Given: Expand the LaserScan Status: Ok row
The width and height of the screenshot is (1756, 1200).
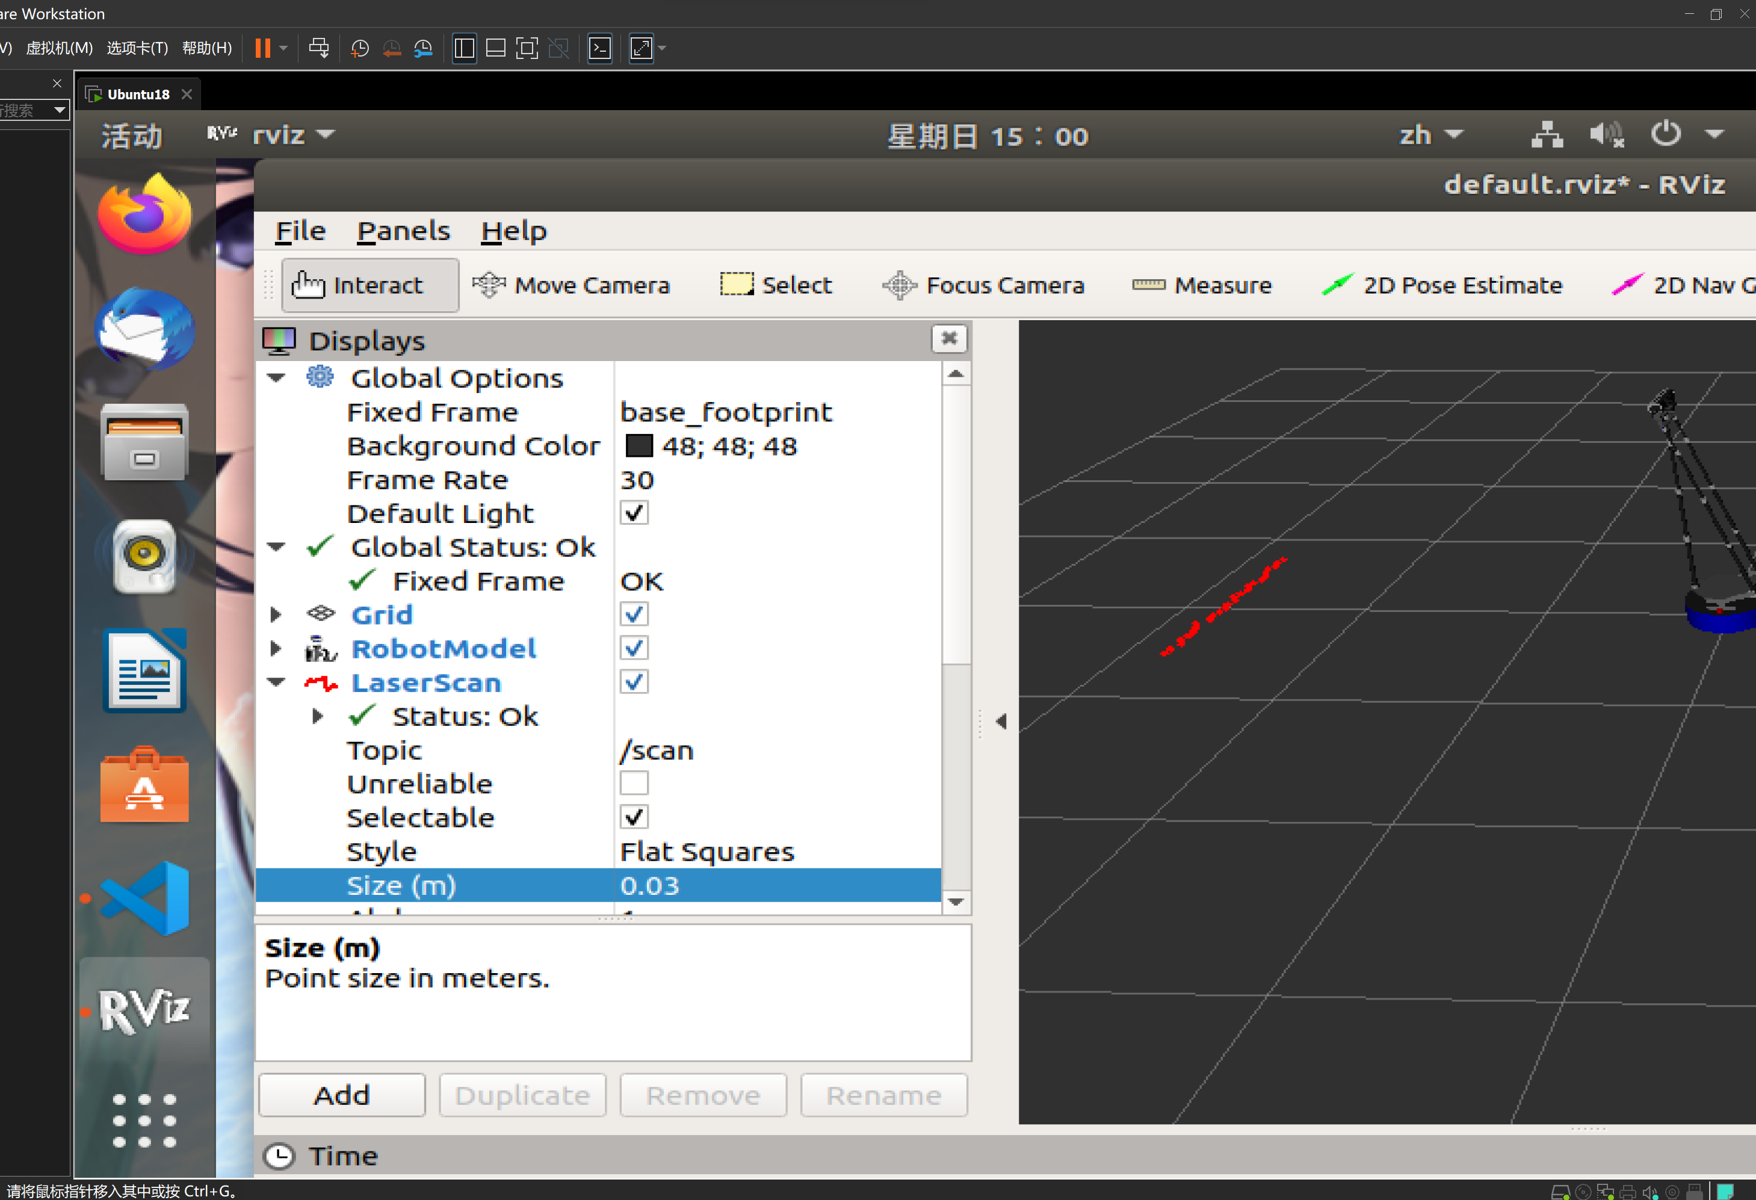Looking at the screenshot, I should pos(318,716).
